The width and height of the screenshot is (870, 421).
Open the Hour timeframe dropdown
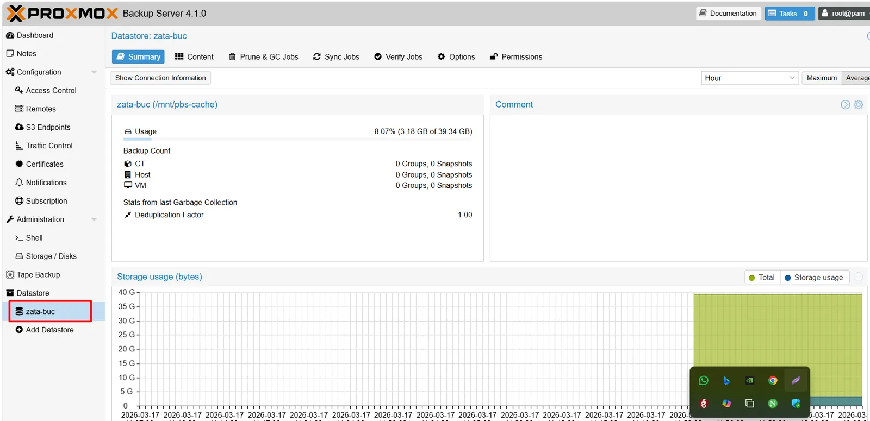coord(750,78)
